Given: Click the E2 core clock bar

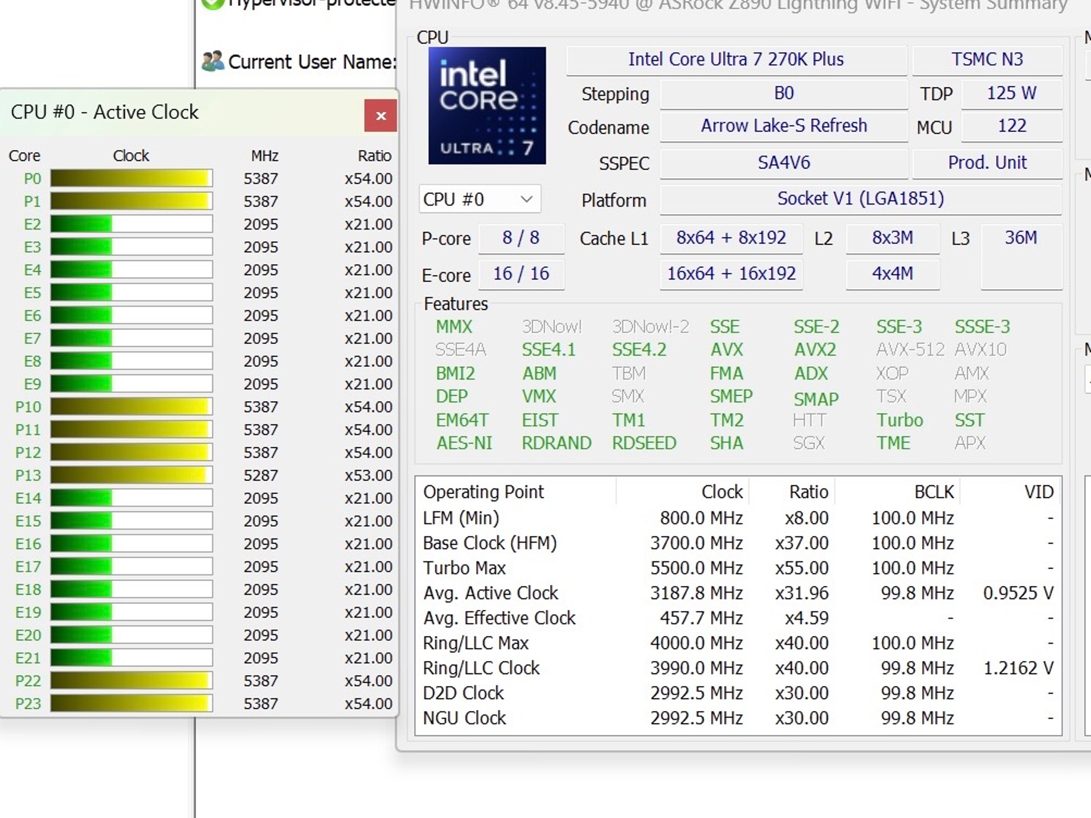Looking at the screenshot, I should click(132, 224).
